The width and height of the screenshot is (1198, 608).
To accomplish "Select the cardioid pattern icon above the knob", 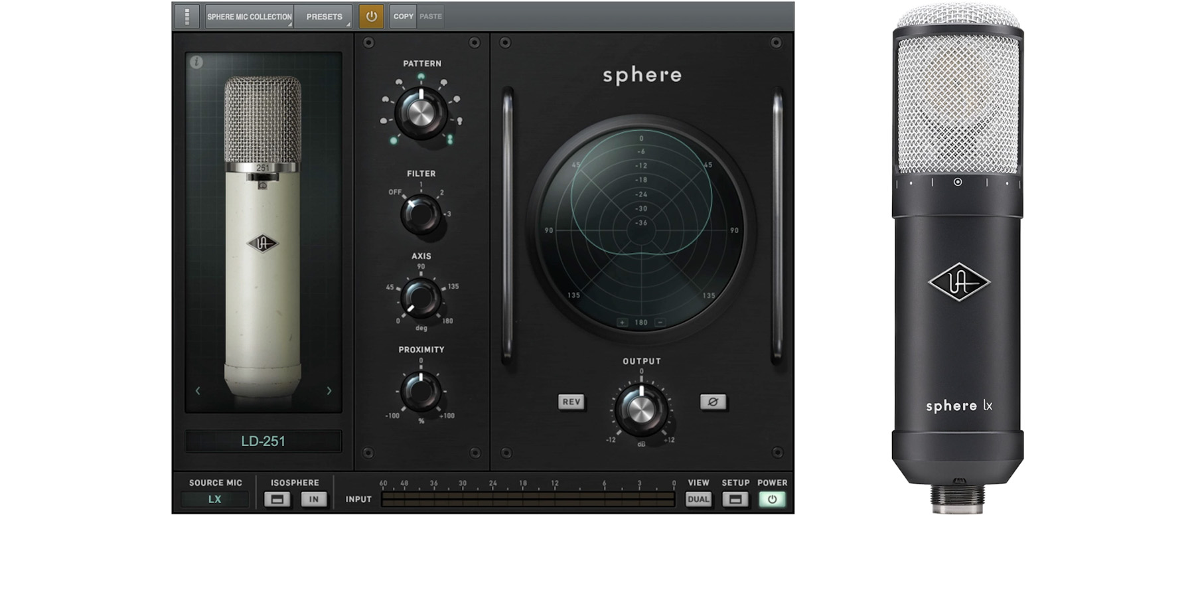I will 421,78.
